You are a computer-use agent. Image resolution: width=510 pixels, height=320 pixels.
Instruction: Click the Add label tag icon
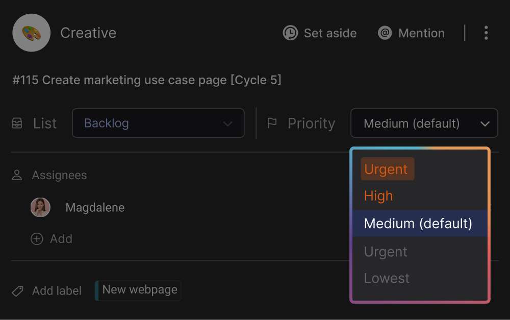tap(17, 291)
